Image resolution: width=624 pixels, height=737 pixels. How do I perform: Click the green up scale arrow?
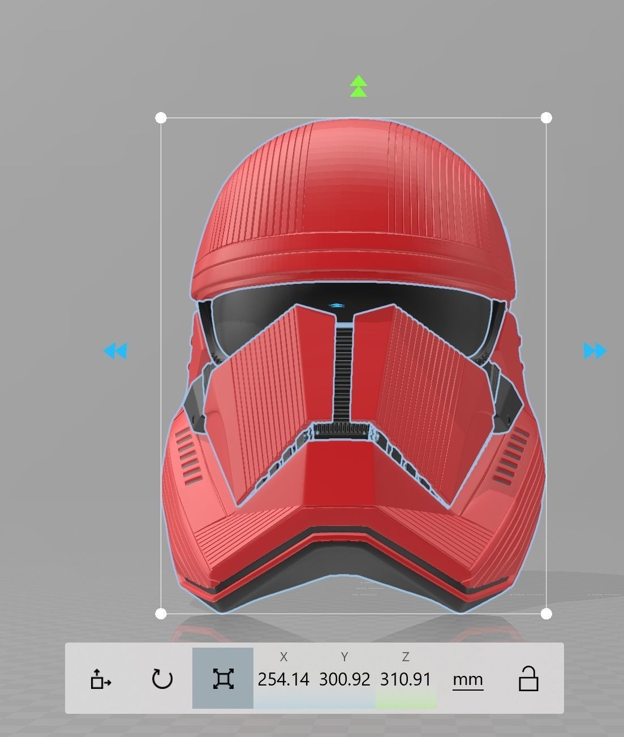358,86
